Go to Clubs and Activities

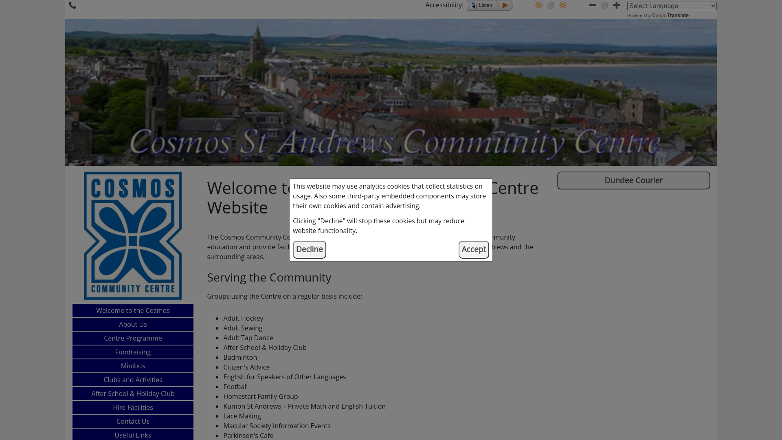click(x=133, y=380)
